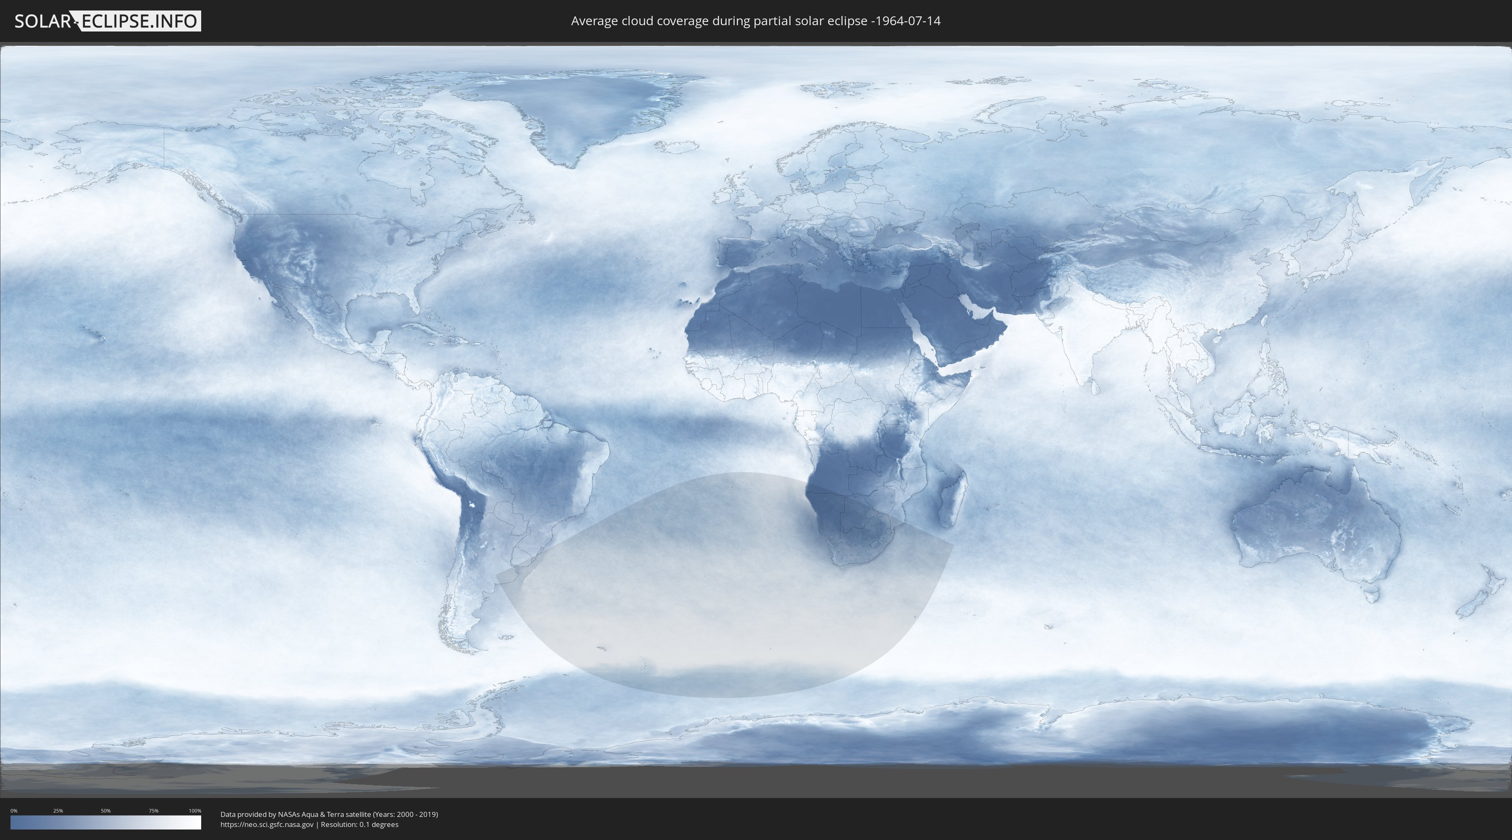The height and width of the screenshot is (840, 1512).
Task: Click the '0%' legend label
Action: tap(14, 811)
